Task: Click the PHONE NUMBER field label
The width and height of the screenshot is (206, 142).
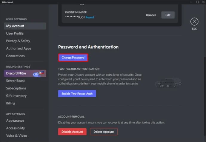Action: (x=76, y=12)
